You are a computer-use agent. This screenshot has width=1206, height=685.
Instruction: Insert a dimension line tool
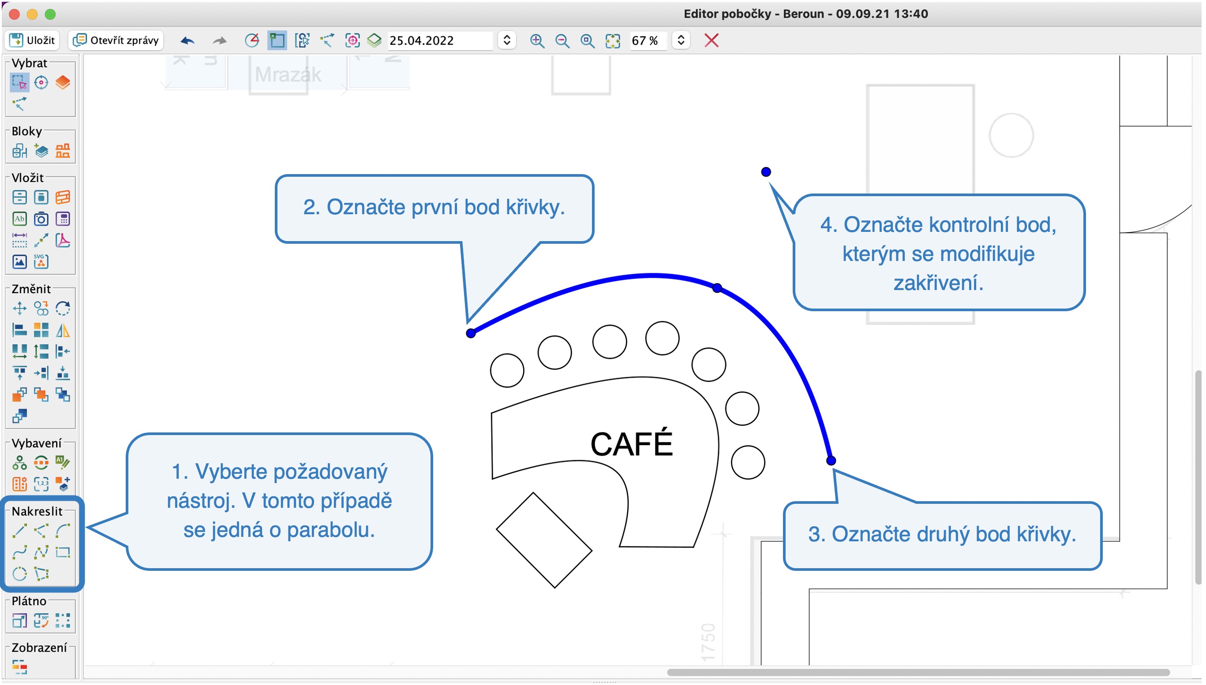coord(19,240)
